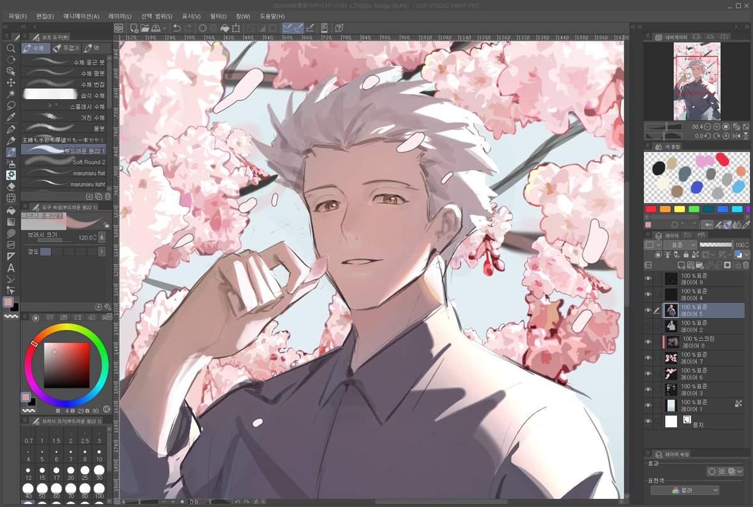Toggle visibility of 레이어 6

[648, 373]
